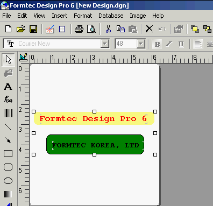Screen dimensions: 213x206
Task: Save the design with floppy icon
Action: [x=33, y=29]
